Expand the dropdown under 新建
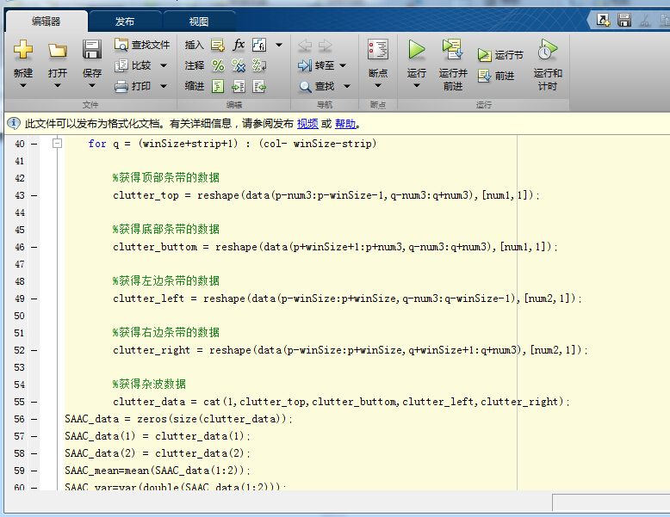The image size is (670, 517). pos(23,85)
